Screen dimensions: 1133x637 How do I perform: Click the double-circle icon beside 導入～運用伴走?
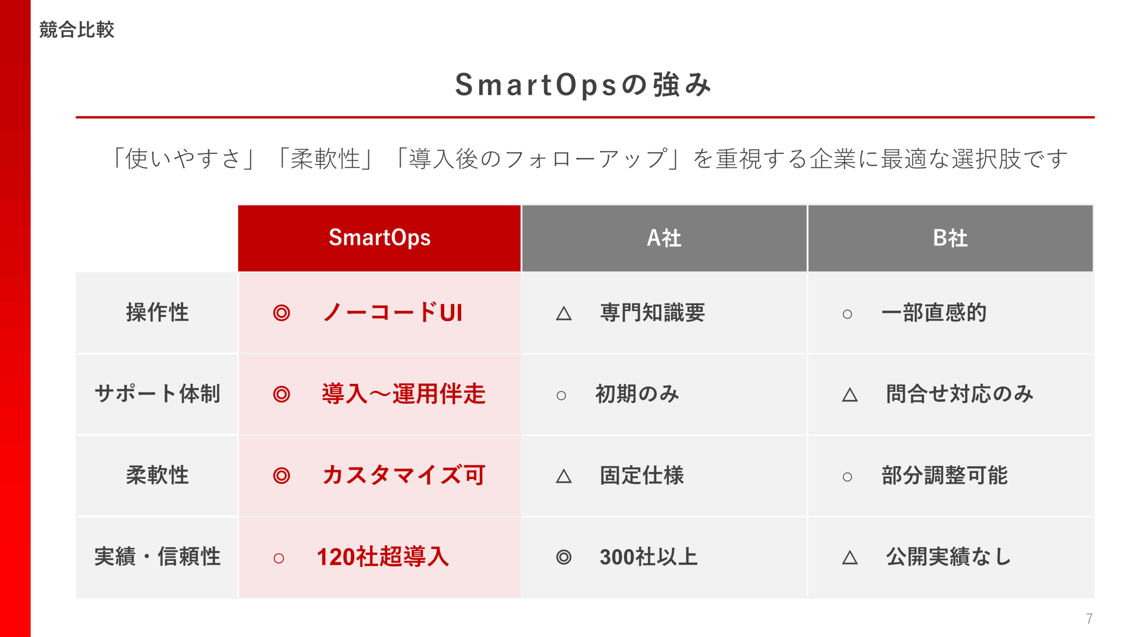pyautogui.click(x=281, y=394)
